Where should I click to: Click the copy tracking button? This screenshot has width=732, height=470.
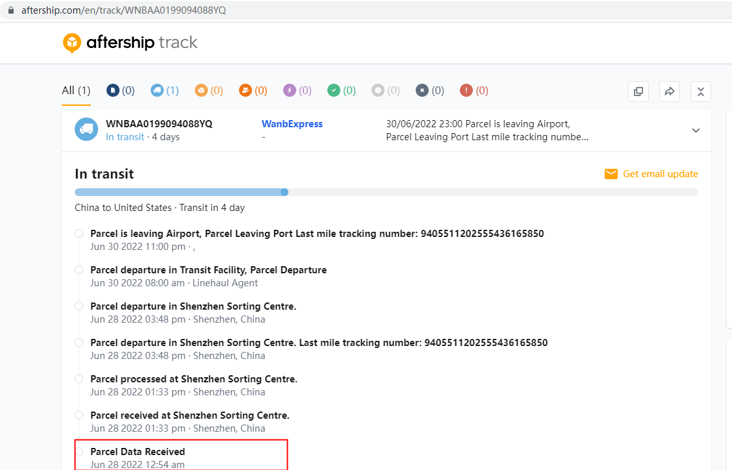pyautogui.click(x=638, y=92)
